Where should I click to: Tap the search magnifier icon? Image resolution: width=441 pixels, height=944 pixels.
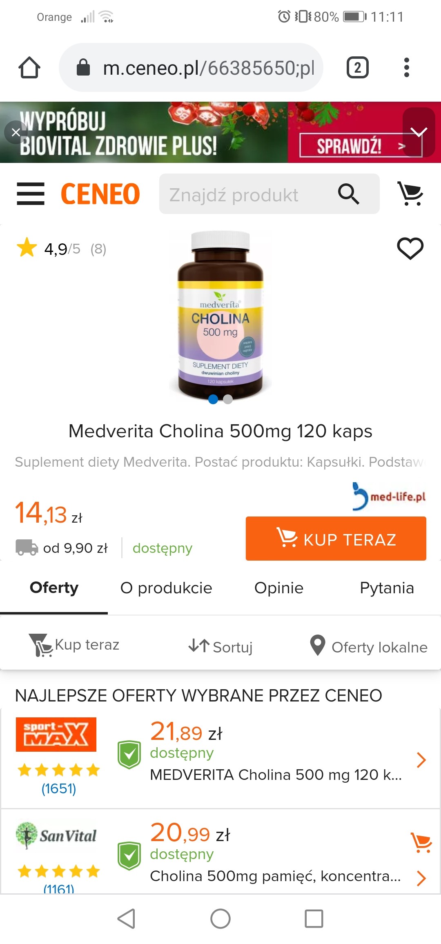tap(348, 194)
